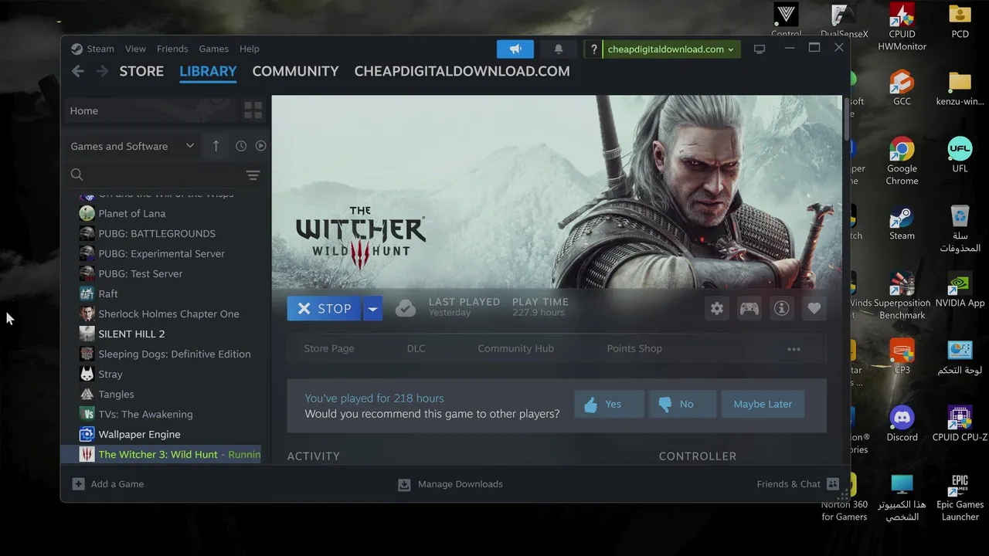
Task: Click the question mark help icon
Action: tap(593, 49)
